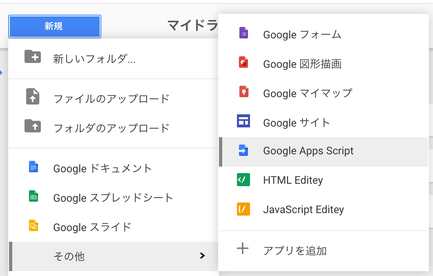Screen dimensions: 433x276
Task: Choose ファイルのアップロード option
Action: pos(114,99)
